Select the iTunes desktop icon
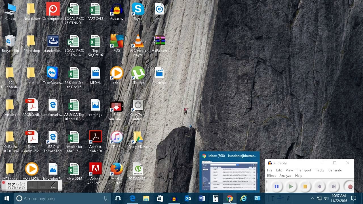 click(117, 140)
